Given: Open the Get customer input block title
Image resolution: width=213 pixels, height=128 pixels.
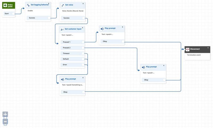Looking at the screenshot, I should tap(73, 29).
